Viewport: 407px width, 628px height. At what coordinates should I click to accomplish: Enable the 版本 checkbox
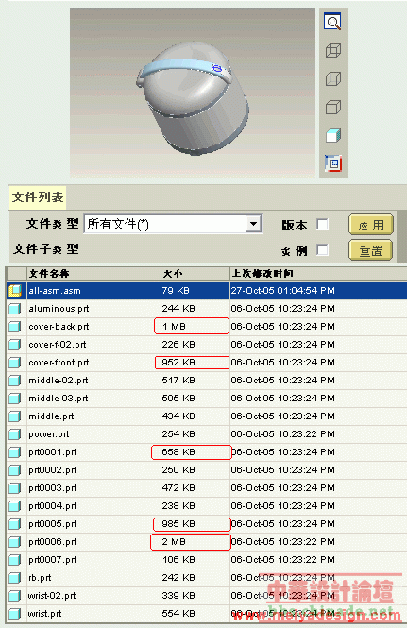click(322, 225)
